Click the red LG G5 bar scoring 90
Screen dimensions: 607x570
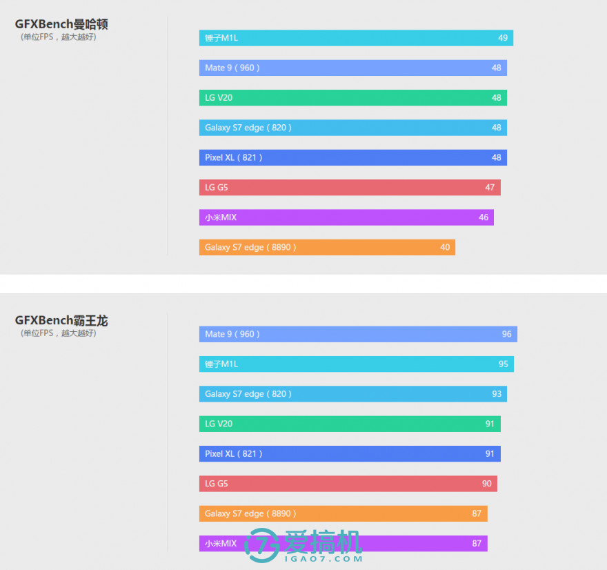point(348,484)
